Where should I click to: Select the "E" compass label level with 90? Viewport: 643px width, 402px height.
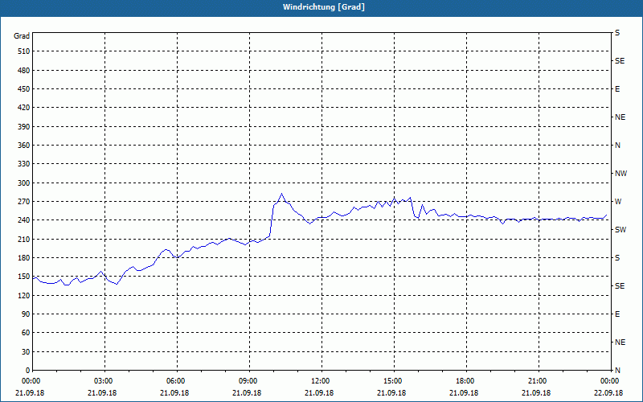(x=617, y=314)
